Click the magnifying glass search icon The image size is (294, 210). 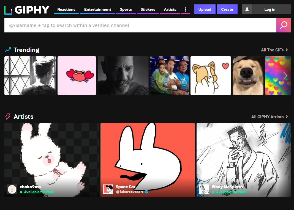point(284,25)
